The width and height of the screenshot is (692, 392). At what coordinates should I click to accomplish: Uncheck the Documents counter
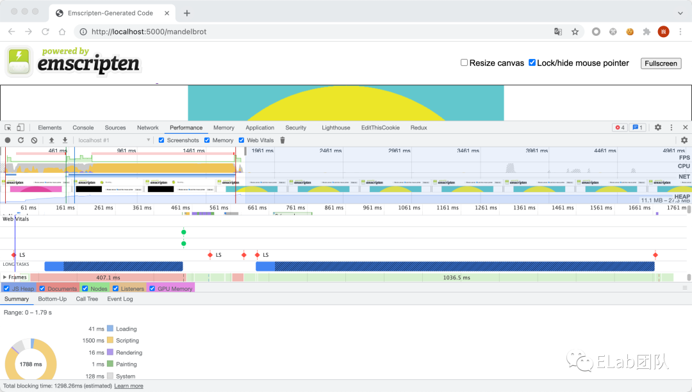(x=42, y=288)
